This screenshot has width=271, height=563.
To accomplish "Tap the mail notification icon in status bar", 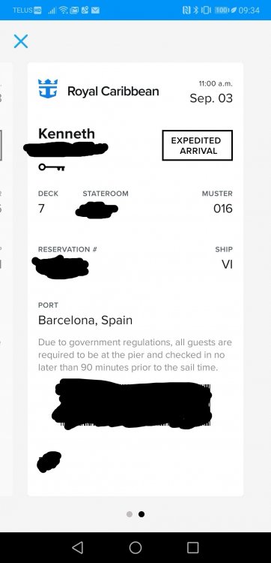I will click(95, 10).
